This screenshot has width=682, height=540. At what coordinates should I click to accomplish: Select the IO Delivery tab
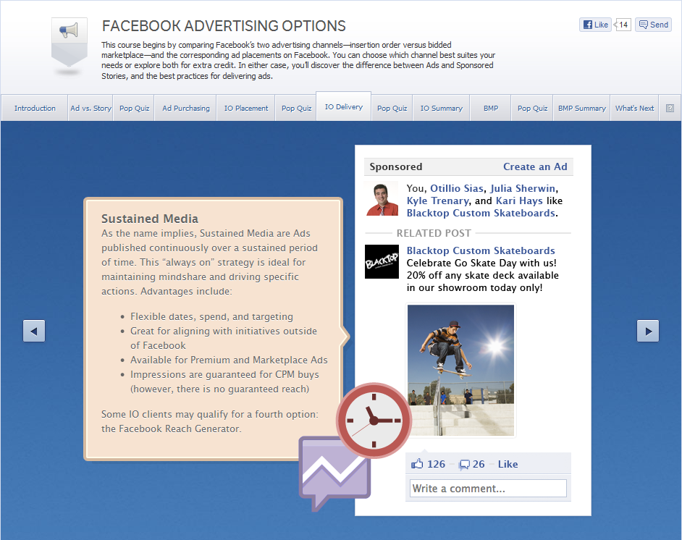coord(344,107)
